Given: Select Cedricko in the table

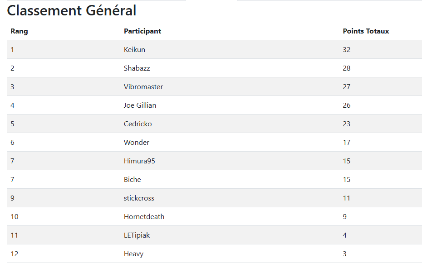Looking at the screenshot, I should click(x=137, y=124).
